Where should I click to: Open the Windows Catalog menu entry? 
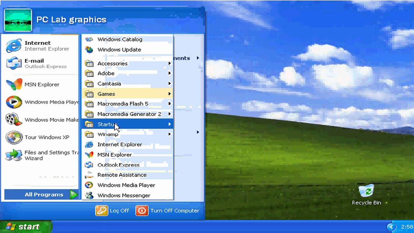[x=128, y=39]
